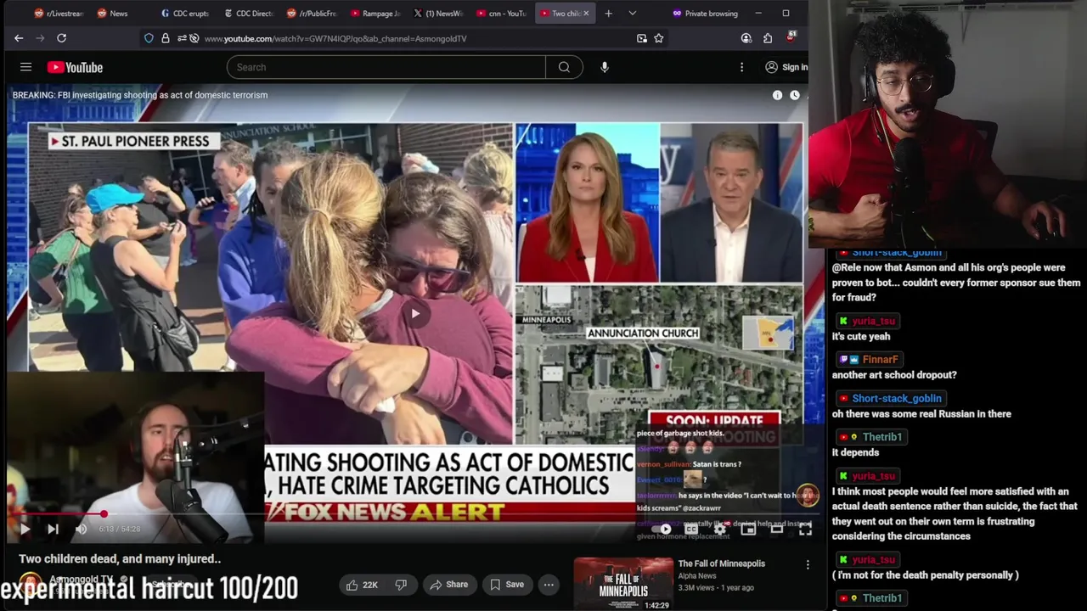Enter fullscreen mode

coord(805,530)
